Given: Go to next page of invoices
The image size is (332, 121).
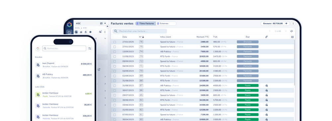Looking at the screenshot, I should [x=286, y=31].
